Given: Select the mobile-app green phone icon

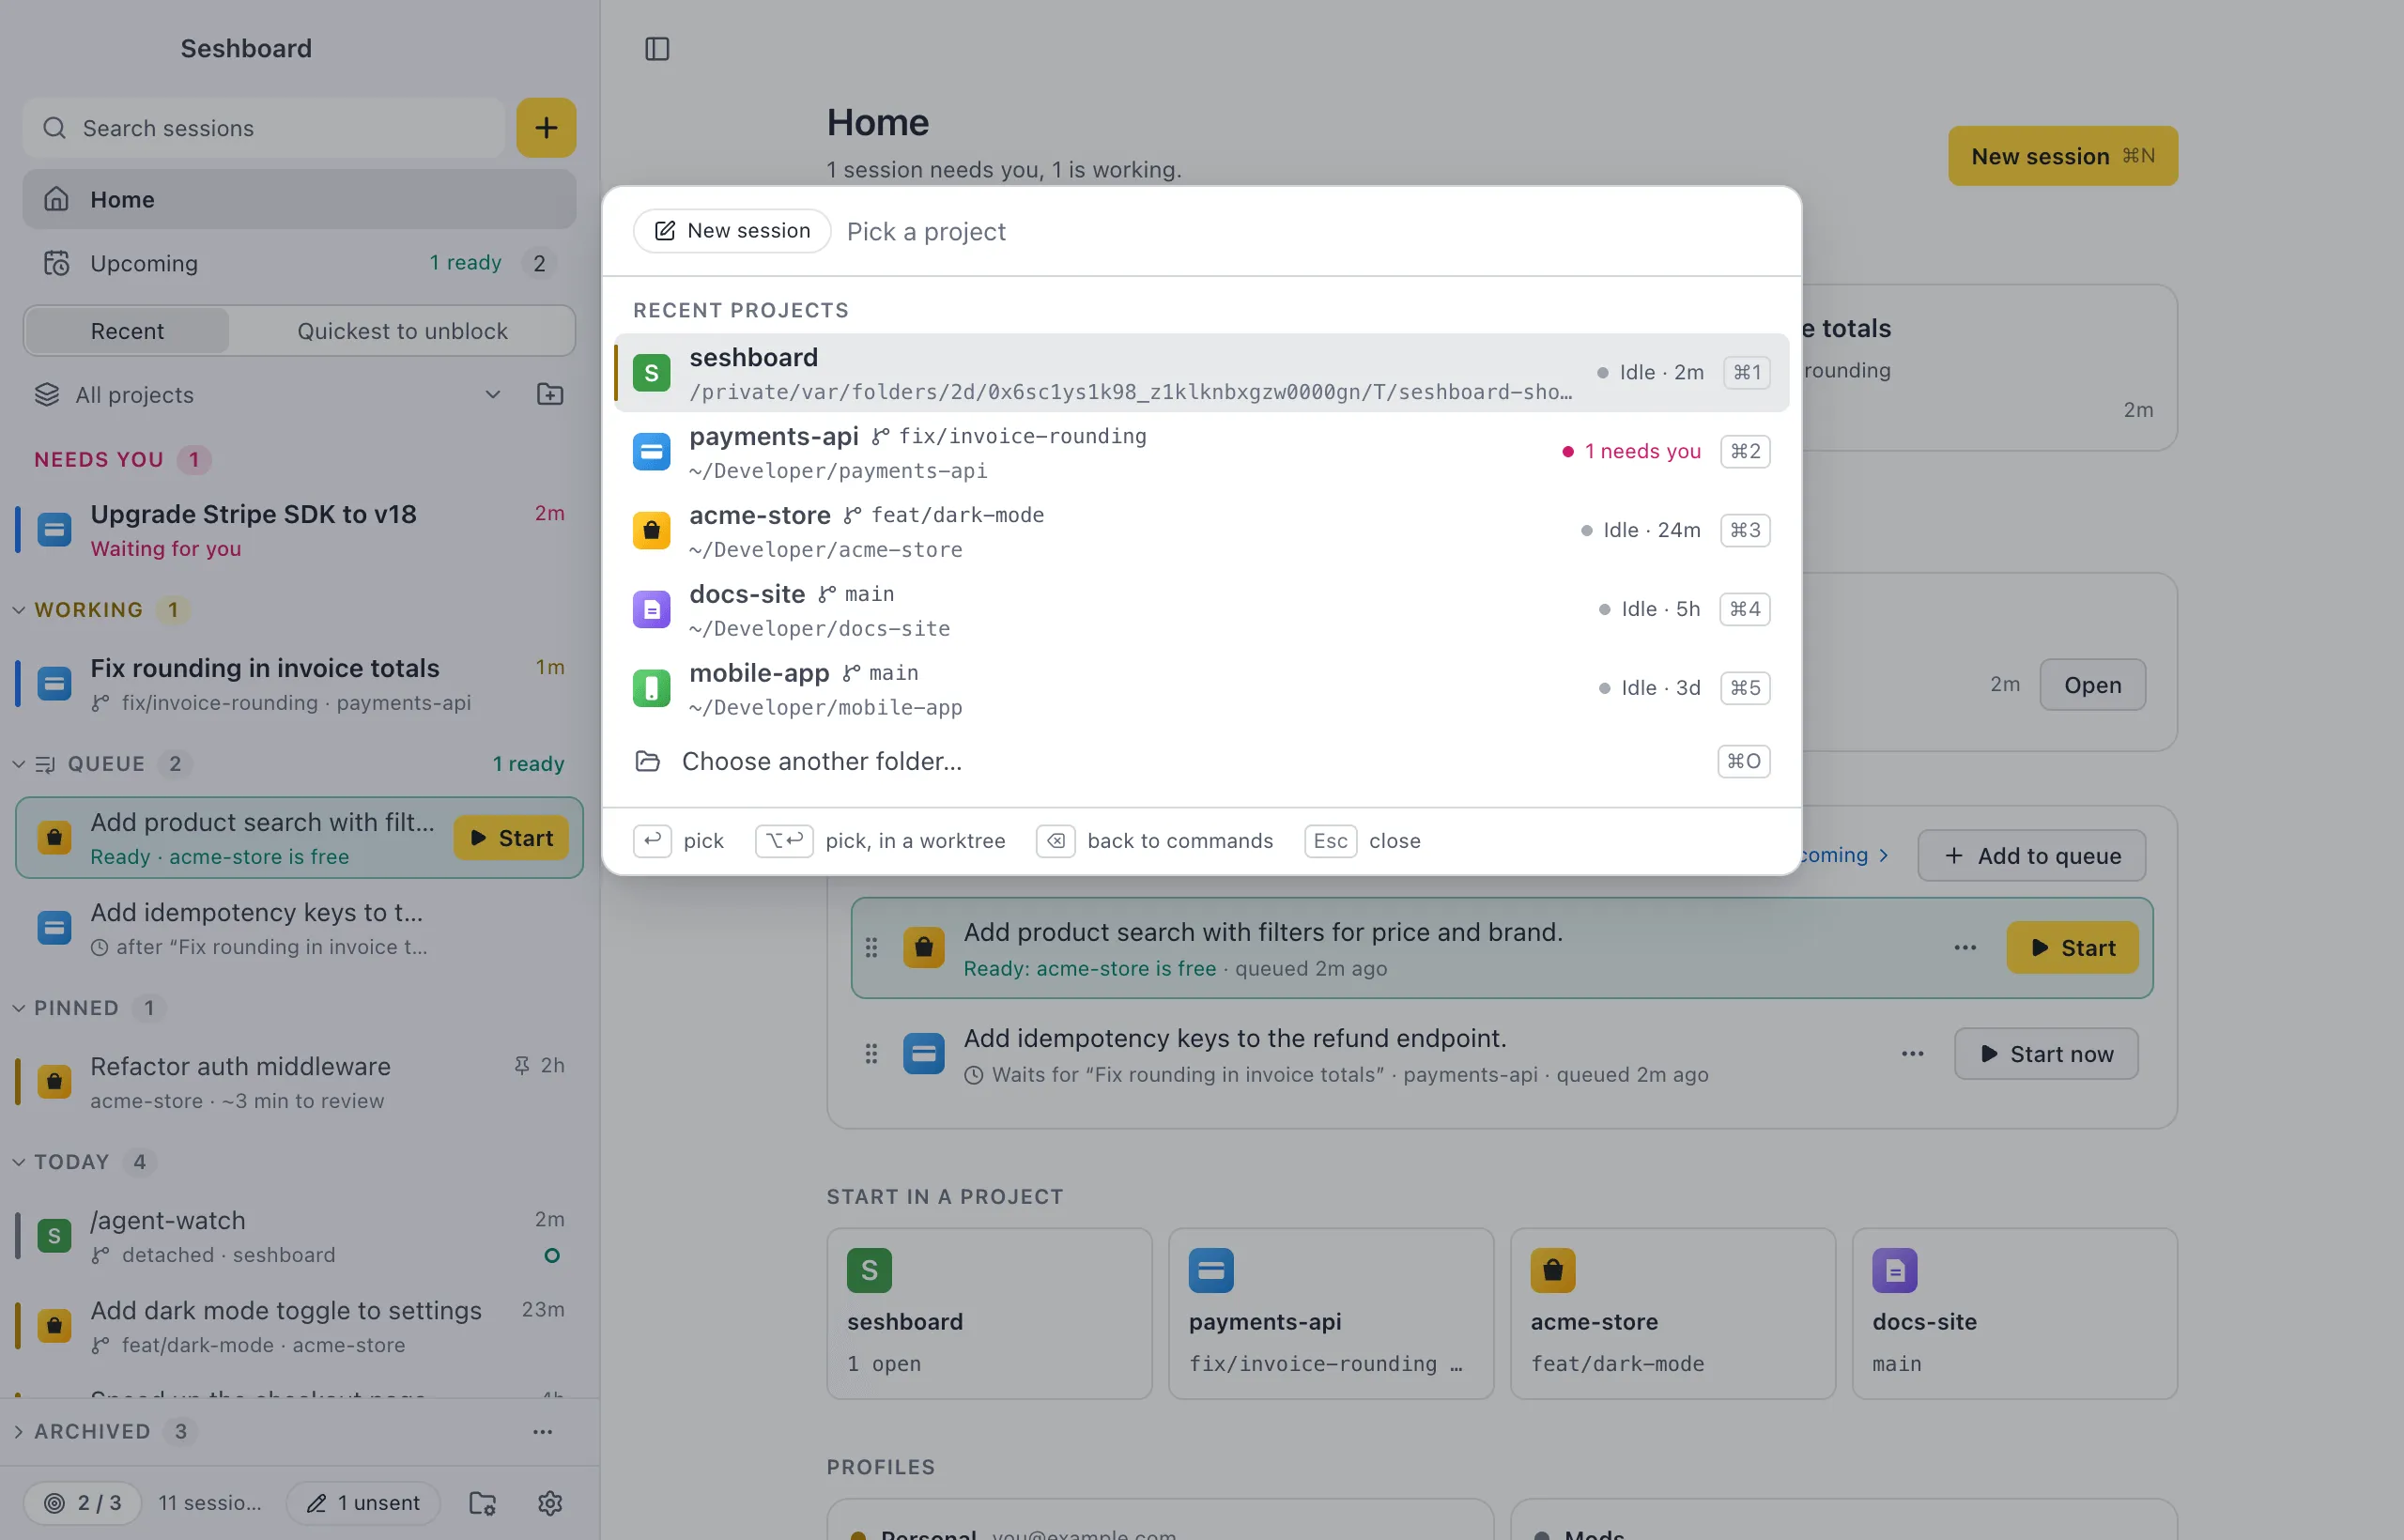Looking at the screenshot, I should 652,688.
